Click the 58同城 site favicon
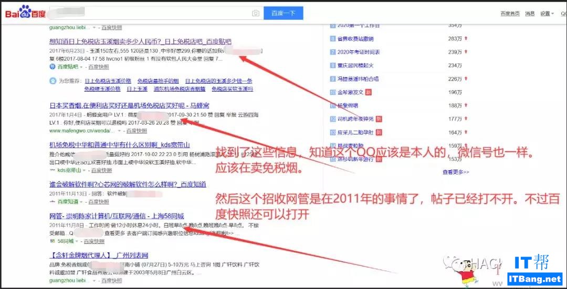 52,241
